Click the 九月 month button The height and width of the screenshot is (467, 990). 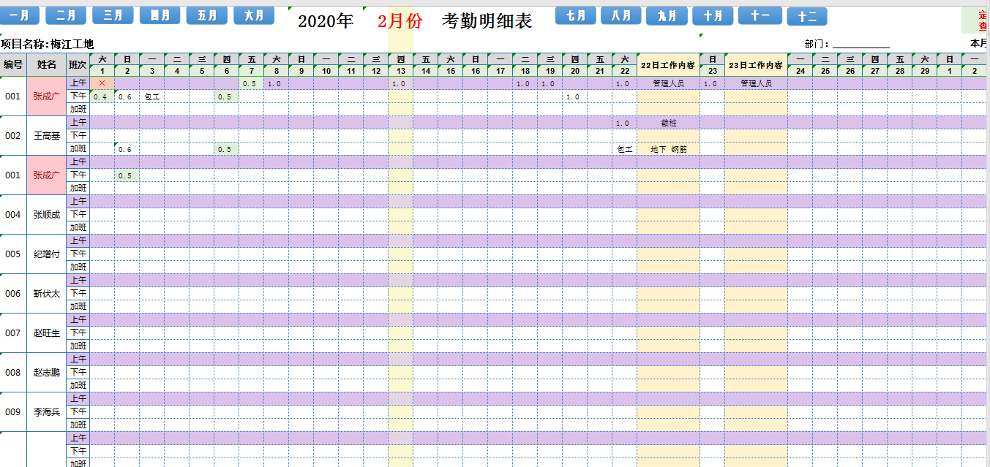click(x=667, y=14)
